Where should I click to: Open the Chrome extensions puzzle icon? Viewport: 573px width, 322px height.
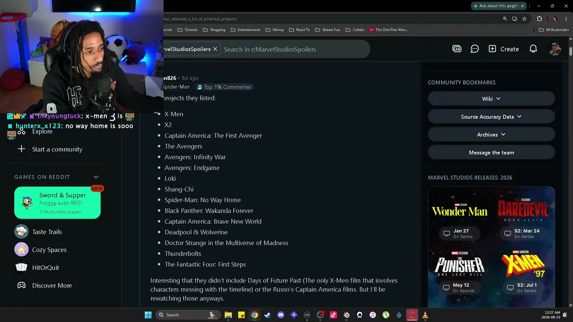[539, 19]
